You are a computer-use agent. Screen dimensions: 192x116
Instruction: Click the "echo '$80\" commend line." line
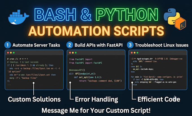pyautogui.click(x=145, y=61)
